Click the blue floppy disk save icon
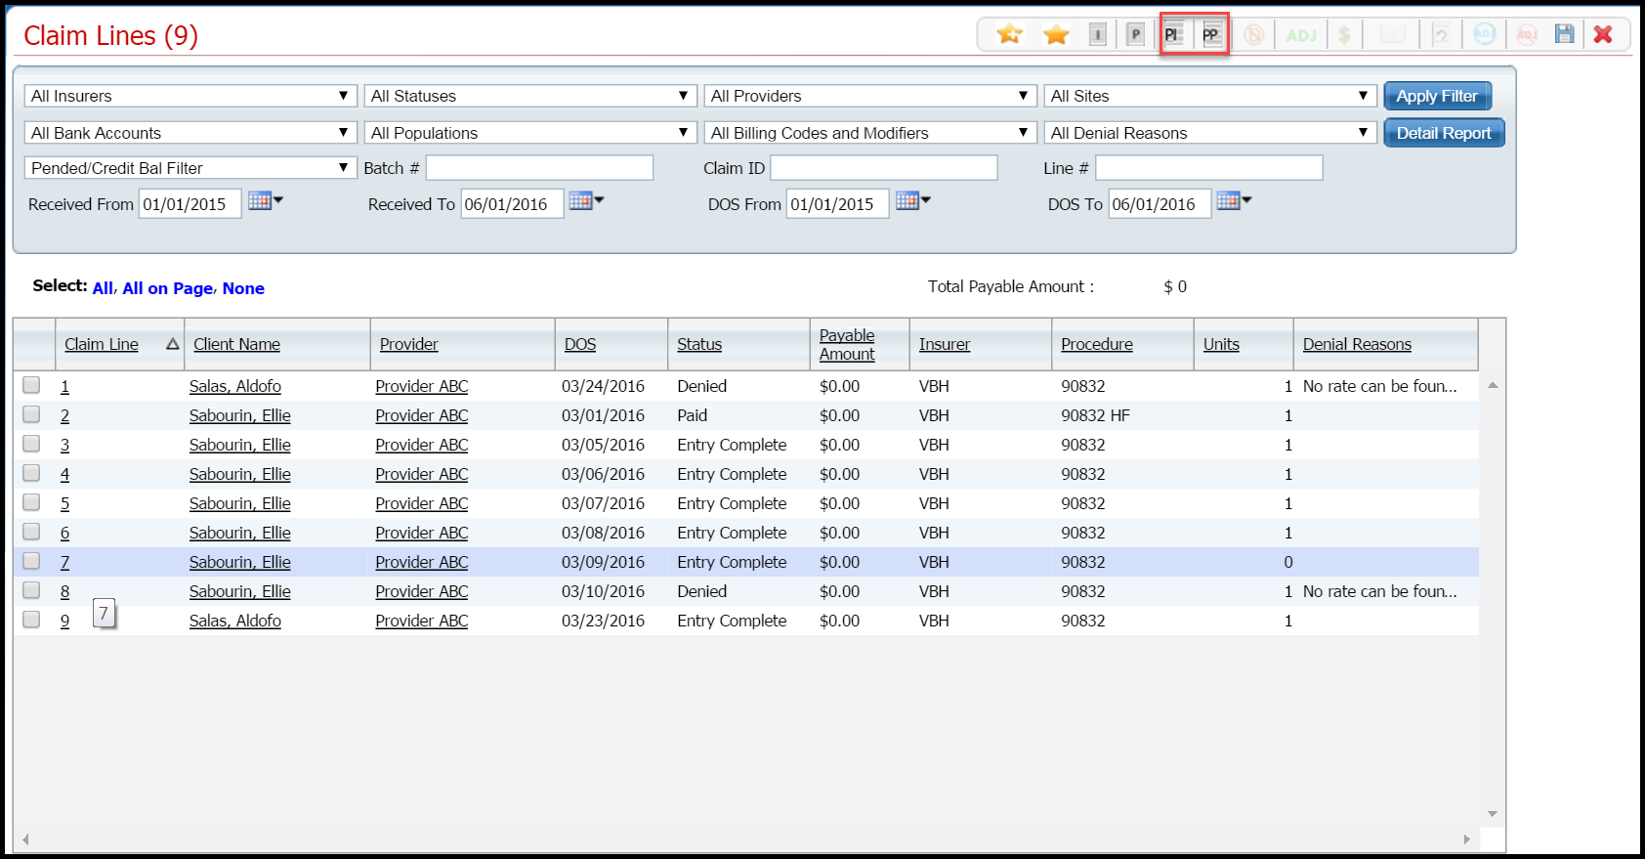The height and width of the screenshot is (859, 1645). click(x=1564, y=34)
